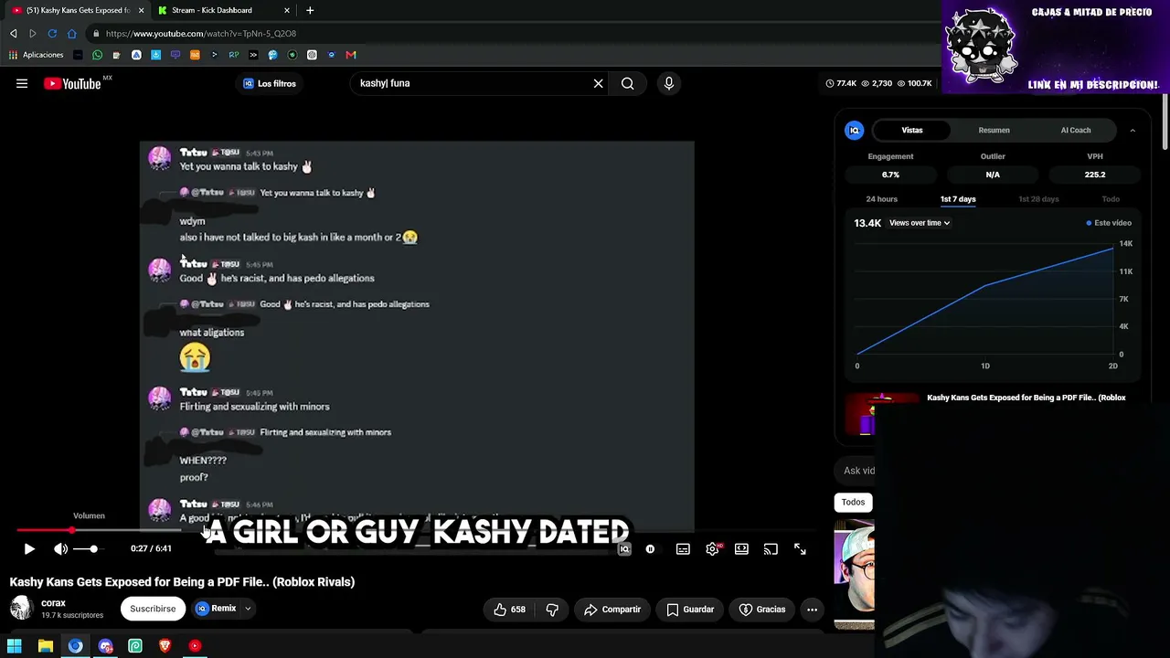Switch to the Resumen tab
This screenshot has height=658, width=1170.
[994, 131]
